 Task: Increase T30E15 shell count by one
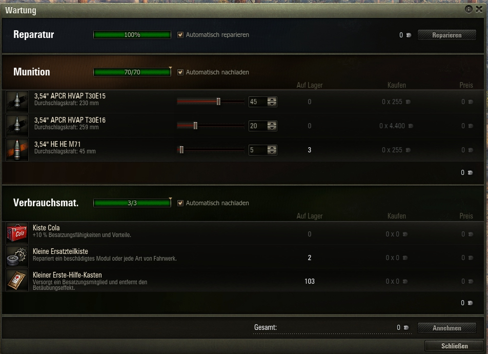[x=272, y=100]
